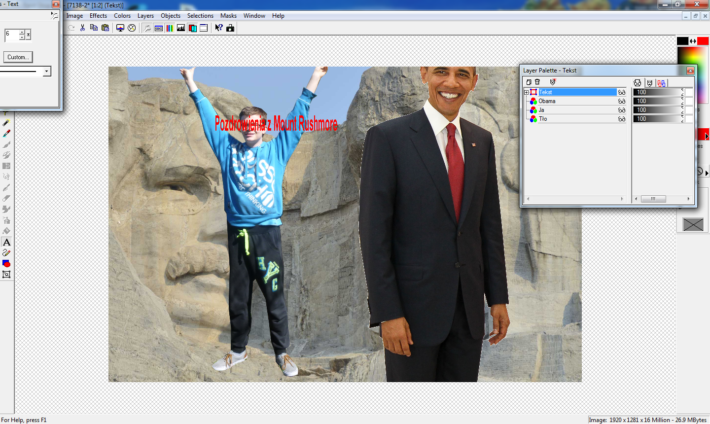
Task: Click the size input field
Action: (x=12, y=35)
